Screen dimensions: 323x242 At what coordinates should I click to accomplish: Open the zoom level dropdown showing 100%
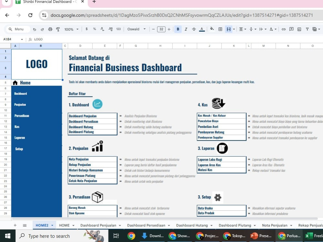pyautogui.click(x=71, y=29)
